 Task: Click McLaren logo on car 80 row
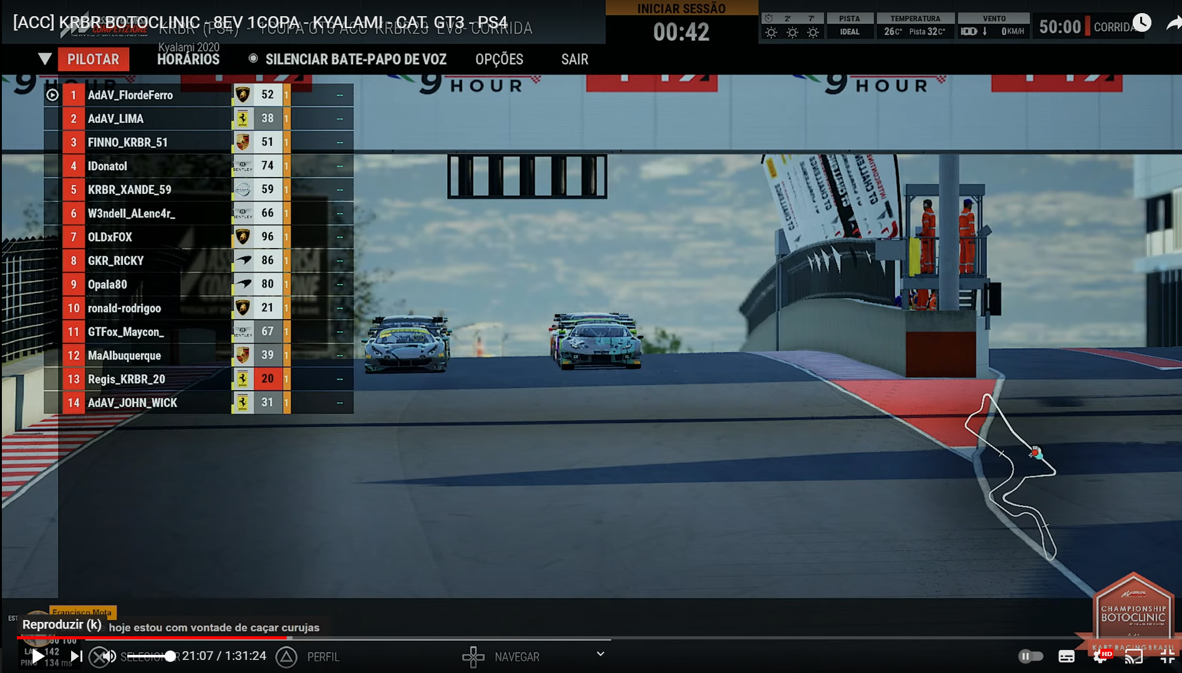[243, 284]
